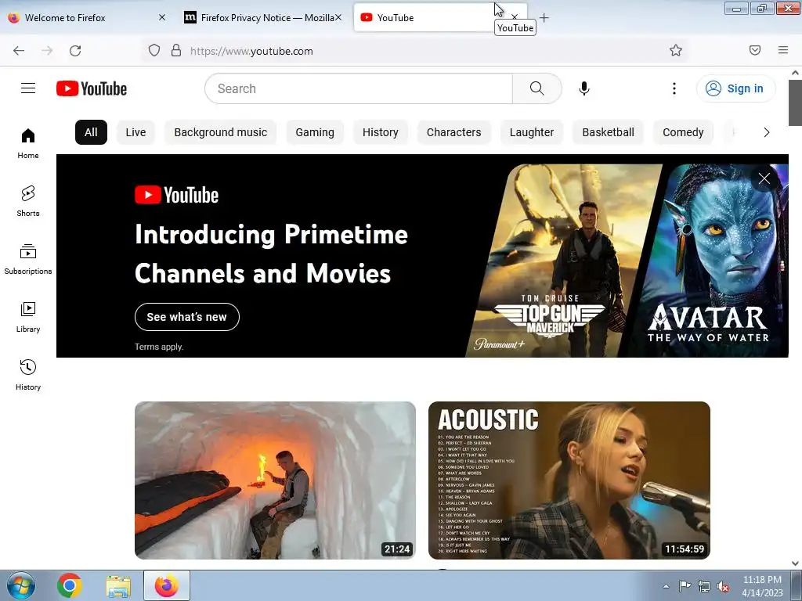Image resolution: width=802 pixels, height=601 pixels.
Task: Switch to the Welcome to Firefox tab
Action: [87, 17]
